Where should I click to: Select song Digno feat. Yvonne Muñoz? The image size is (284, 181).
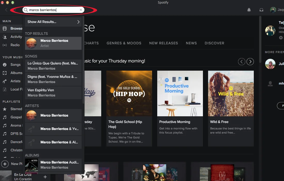pyautogui.click(x=53, y=79)
